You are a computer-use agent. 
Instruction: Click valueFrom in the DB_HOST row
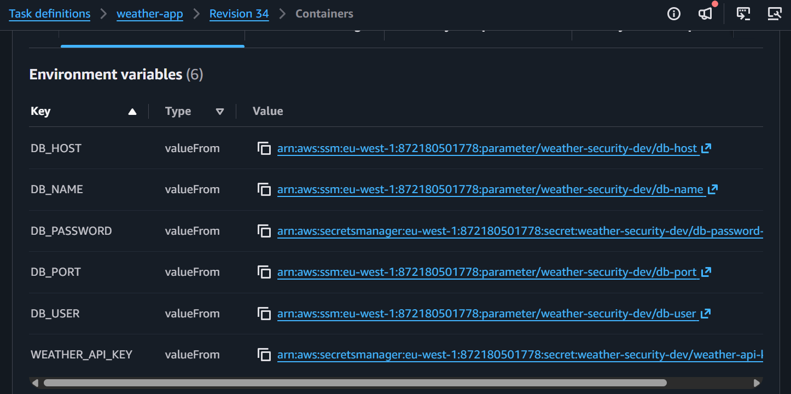pos(193,148)
